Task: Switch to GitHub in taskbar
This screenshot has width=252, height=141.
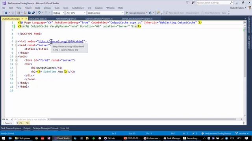Action: pyautogui.click(x=109, y=138)
